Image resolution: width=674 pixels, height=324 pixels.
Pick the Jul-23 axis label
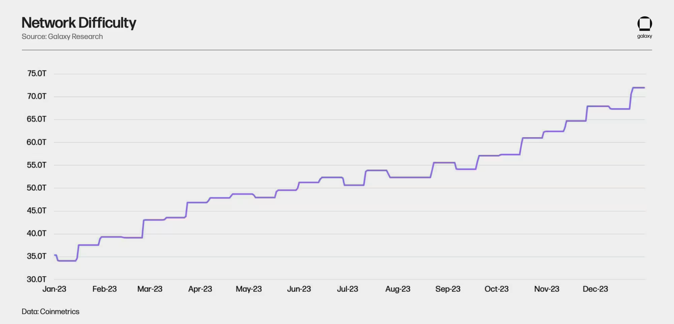tap(347, 289)
